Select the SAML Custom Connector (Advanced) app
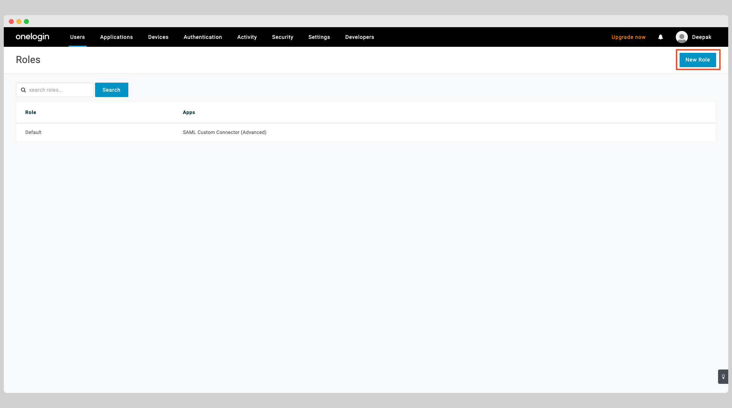The width and height of the screenshot is (732, 408). (x=225, y=132)
